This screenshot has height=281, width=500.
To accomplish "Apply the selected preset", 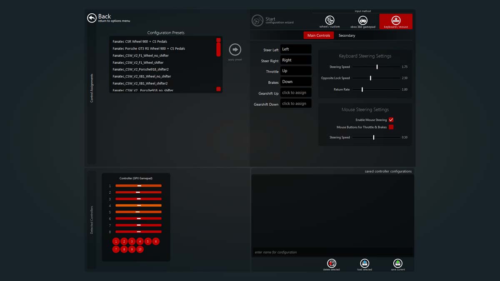I will coord(235,50).
